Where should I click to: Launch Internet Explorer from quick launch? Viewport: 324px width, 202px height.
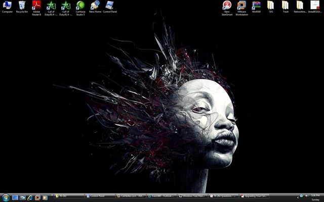tap(30, 197)
